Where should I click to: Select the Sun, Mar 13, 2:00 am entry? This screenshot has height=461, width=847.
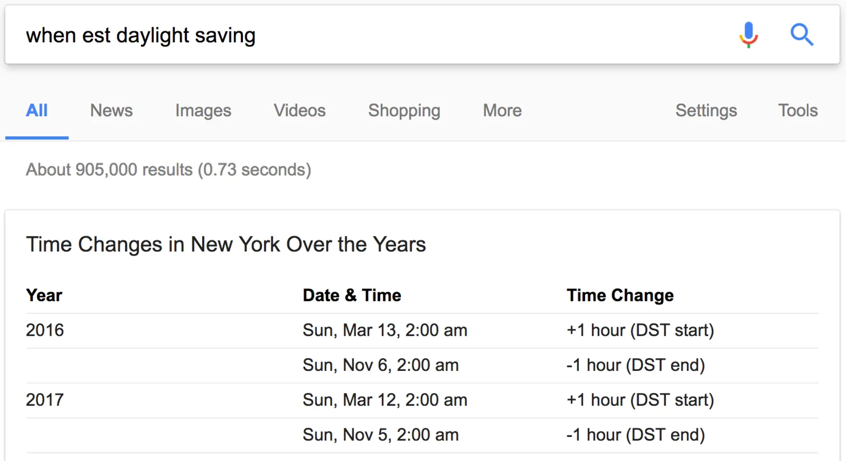[385, 330]
